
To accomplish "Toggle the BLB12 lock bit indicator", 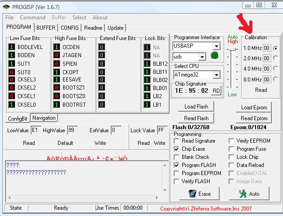I will [x=148, y=64].
